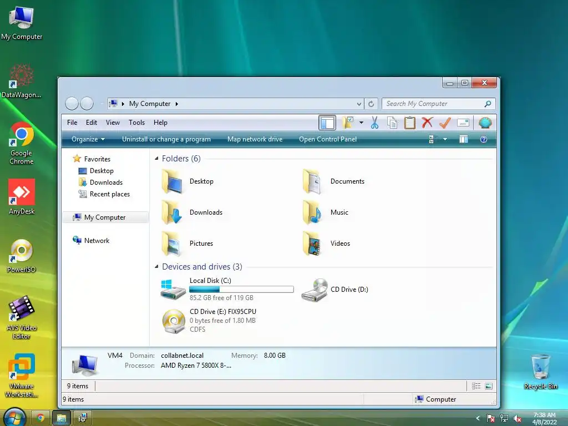This screenshot has height=426, width=568.
Task: Show hidden tray icons arrow
Action: (478, 418)
